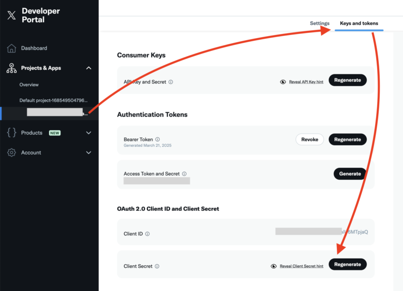Click info icon next to Client ID
The width and height of the screenshot is (403, 291).
click(147, 234)
